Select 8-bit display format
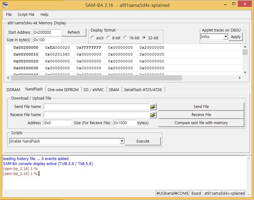This screenshot has height=200, width=254. click(108, 38)
